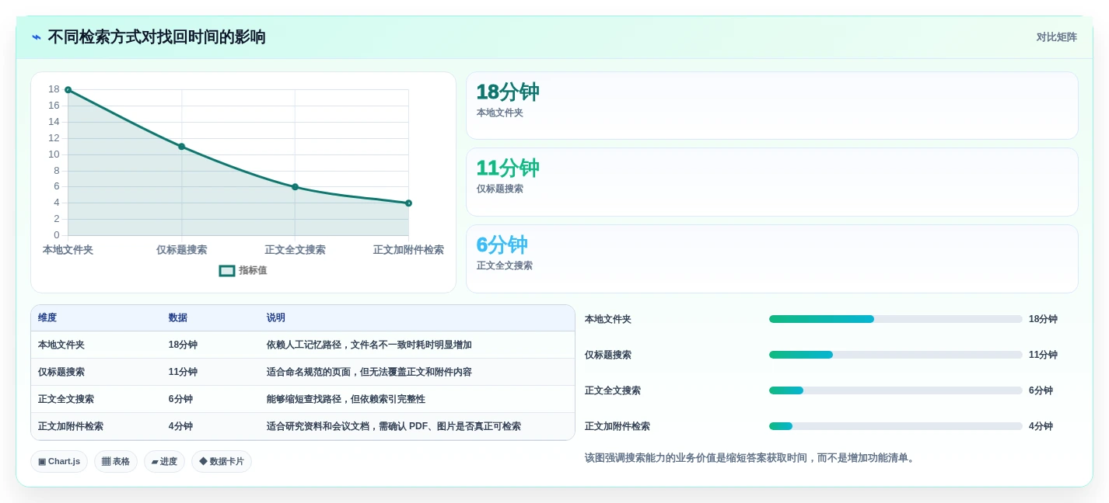Click the lightning icon beside the title
Screen dimensions: 1109x503
(x=37, y=37)
